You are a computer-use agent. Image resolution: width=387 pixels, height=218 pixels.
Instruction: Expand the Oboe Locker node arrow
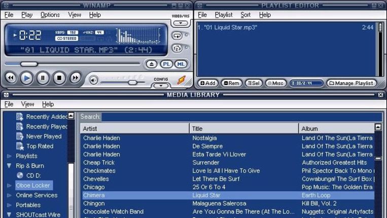pyautogui.click(x=9, y=186)
